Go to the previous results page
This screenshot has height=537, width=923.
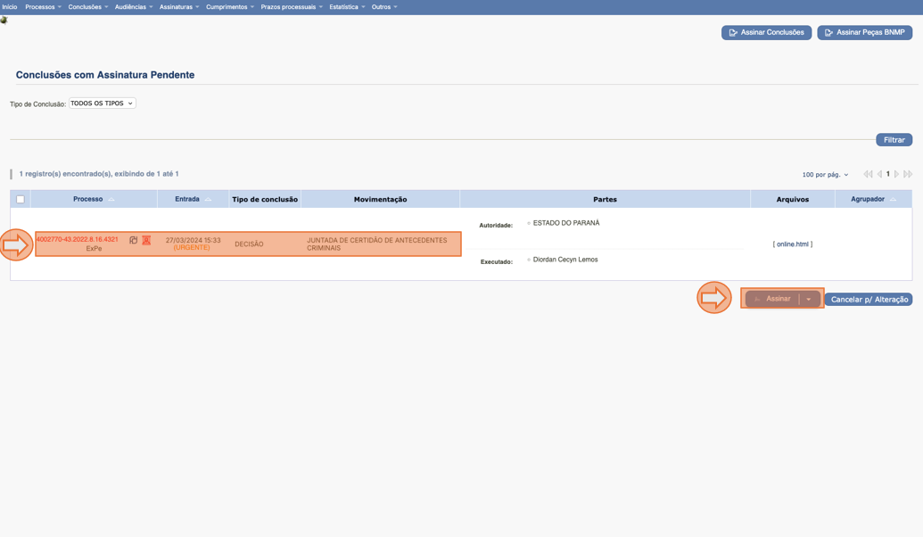pos(879,175)
